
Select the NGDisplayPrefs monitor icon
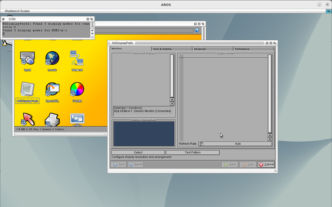pos(27,89)
